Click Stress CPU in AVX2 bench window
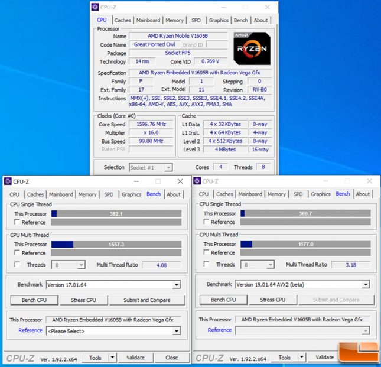 point(273,300)
